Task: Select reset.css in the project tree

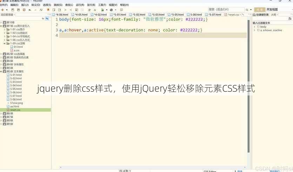Action: pyautogui.click(x=15, y=110)
